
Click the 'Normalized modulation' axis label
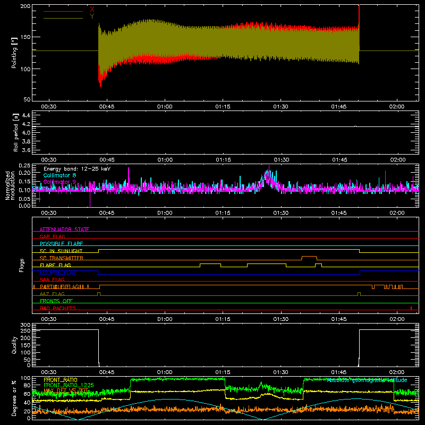point(10,185)
